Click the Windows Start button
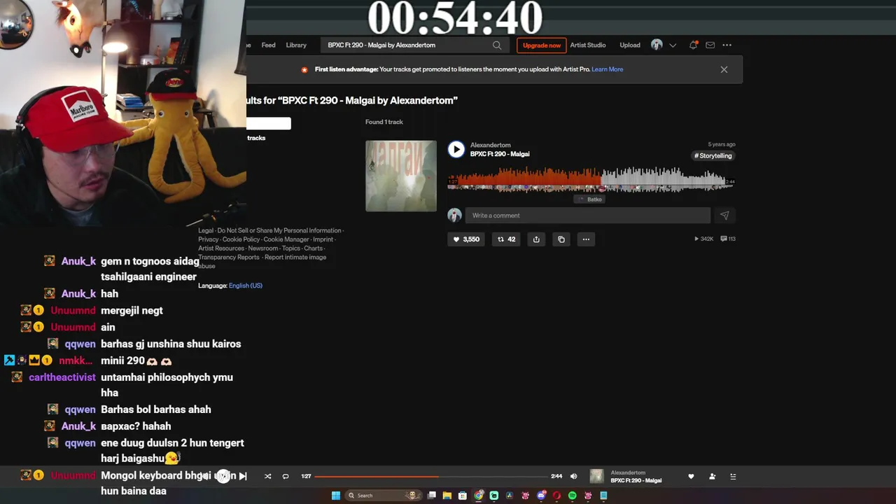 point(336,496)
